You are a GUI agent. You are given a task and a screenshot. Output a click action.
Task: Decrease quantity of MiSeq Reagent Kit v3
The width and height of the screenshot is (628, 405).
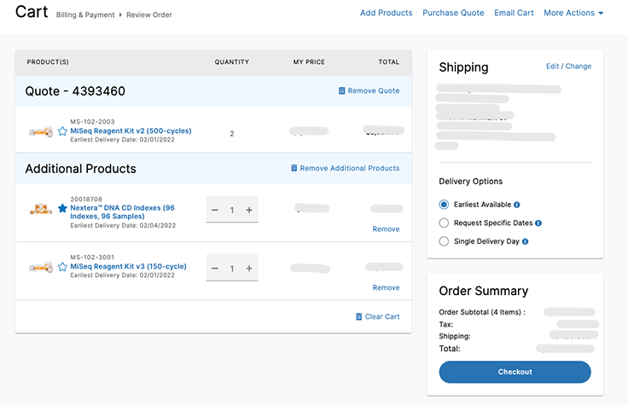click(x=215, y=269)
